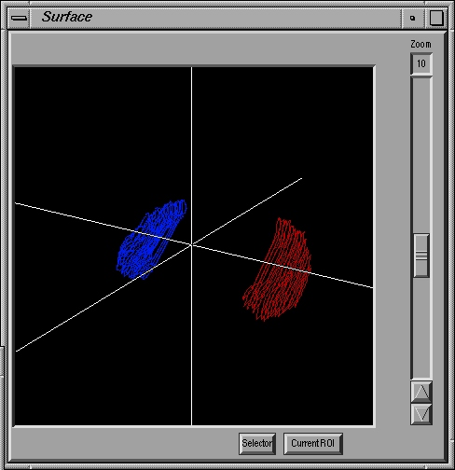Click the maximize square button in title bar
Viewport: 455px width, 470px height.
click(x=436, y=18)
